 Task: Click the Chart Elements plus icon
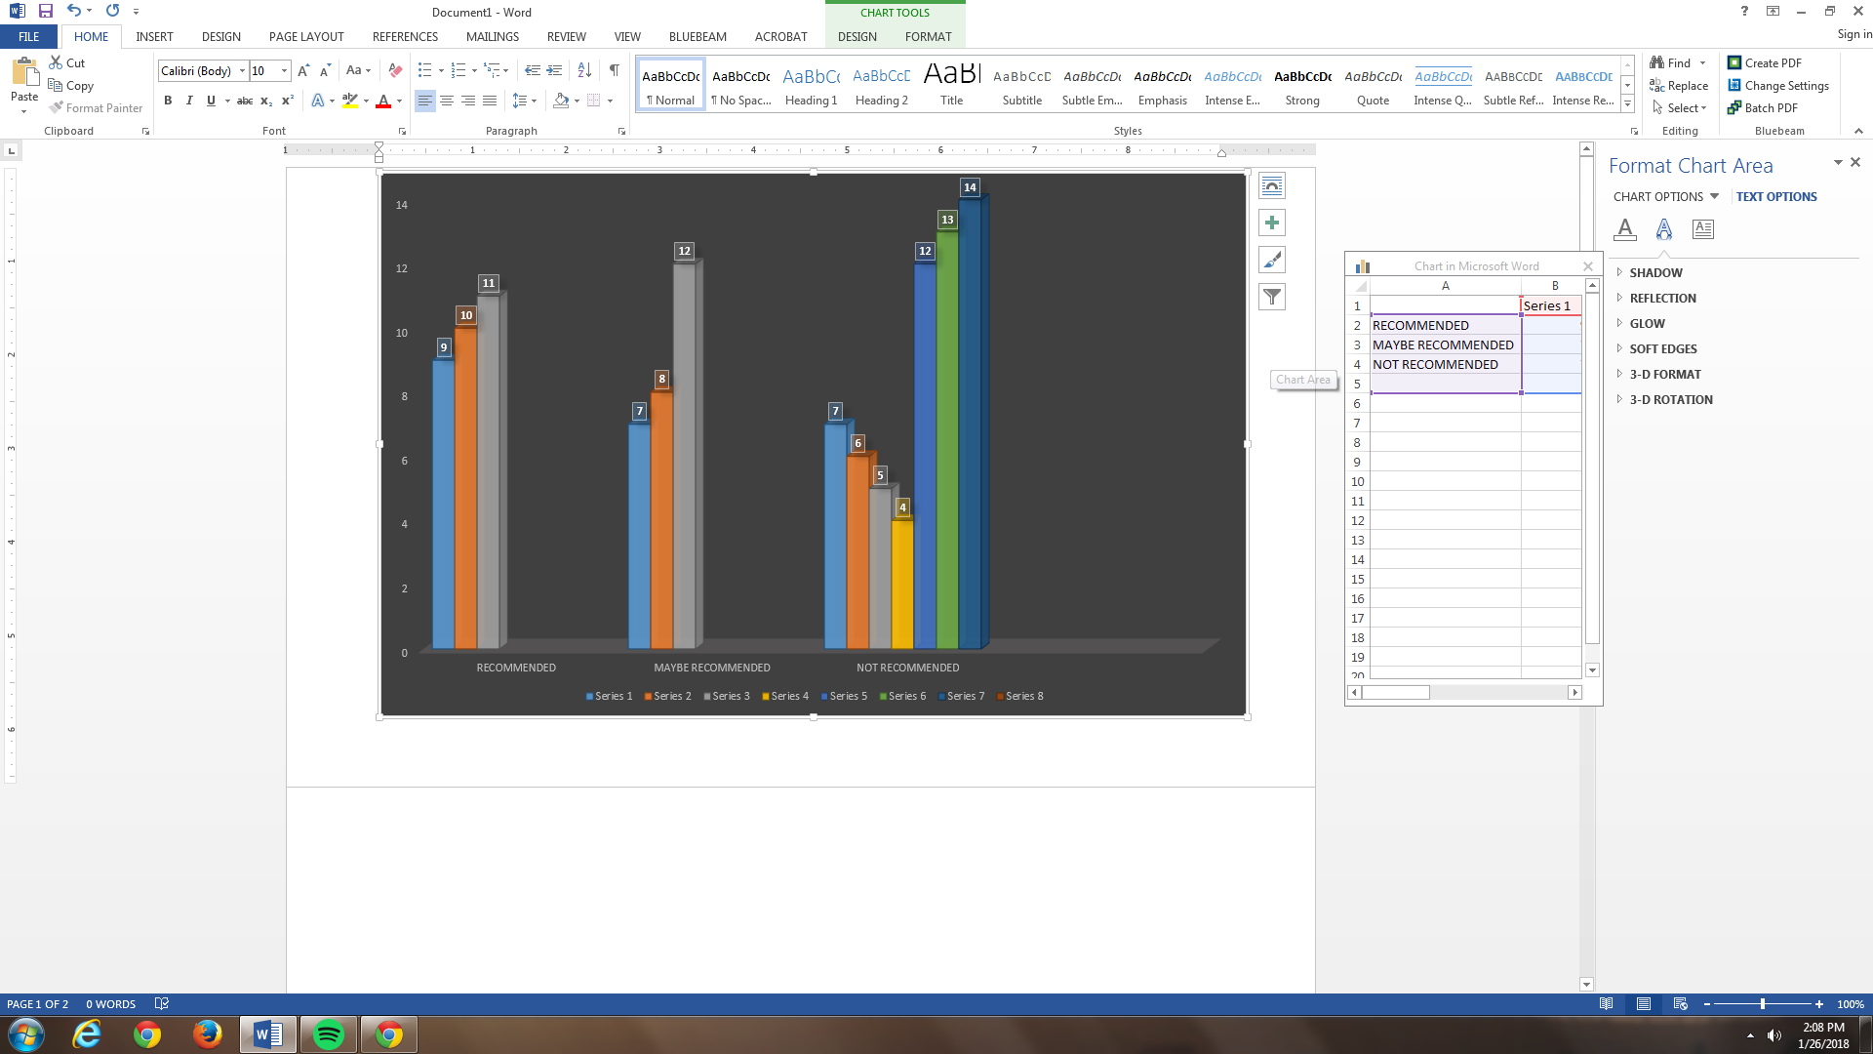(x=1271, y=223)
